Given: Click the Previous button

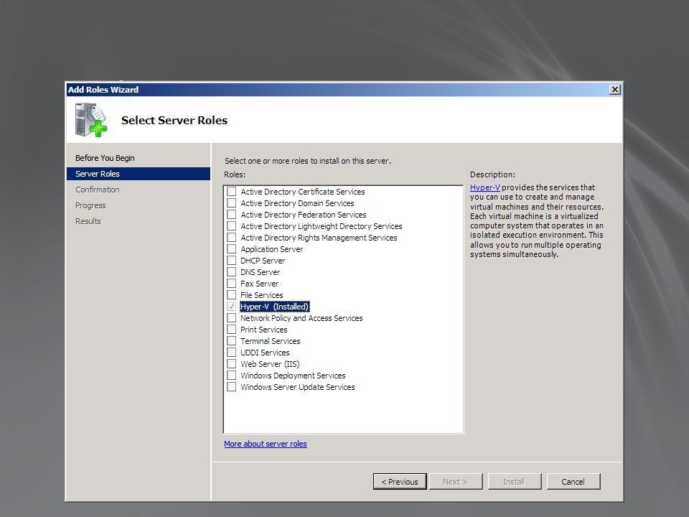Looking at the screenshot, I should point(400,481).
